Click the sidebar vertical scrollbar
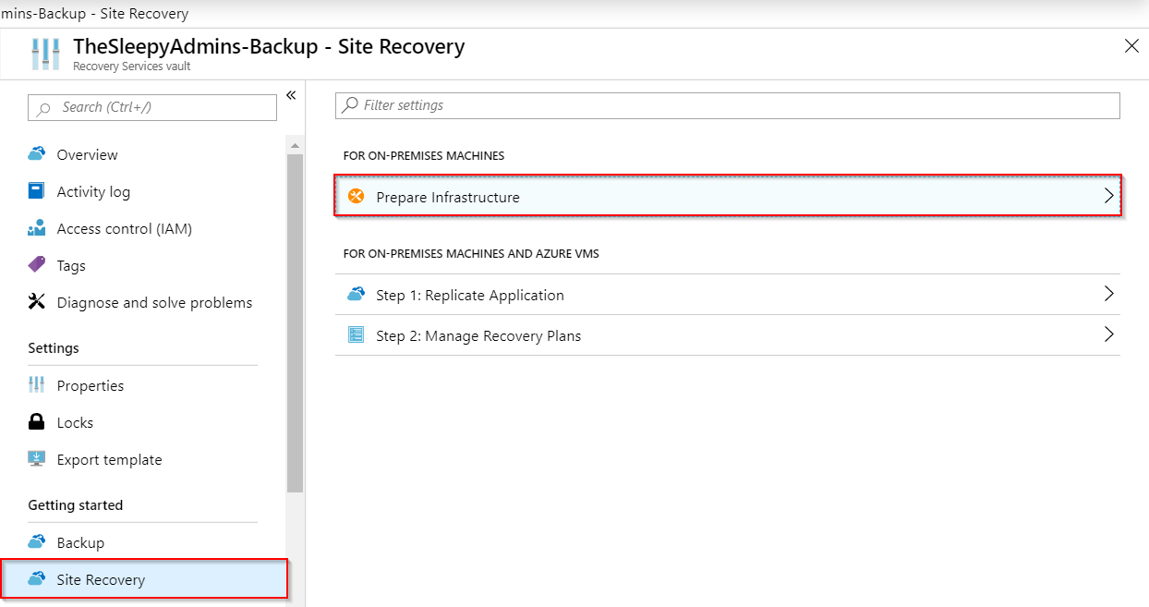1149x607 pixels. [x=295, y=323]
